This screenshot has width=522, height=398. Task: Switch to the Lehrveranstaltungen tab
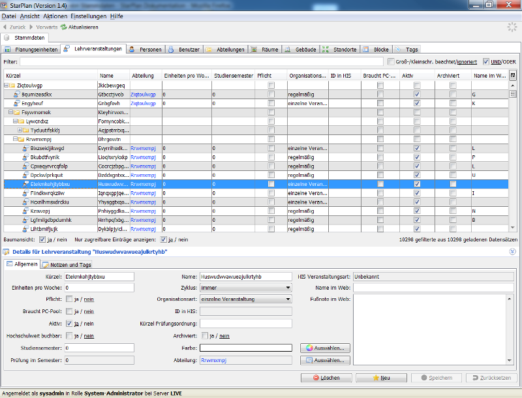93,49
